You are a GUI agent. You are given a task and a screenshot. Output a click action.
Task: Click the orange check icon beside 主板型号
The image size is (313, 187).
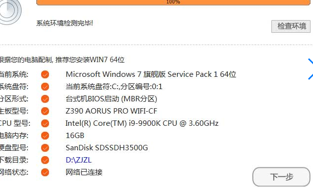pyautogui.click(x=45, y=111)
